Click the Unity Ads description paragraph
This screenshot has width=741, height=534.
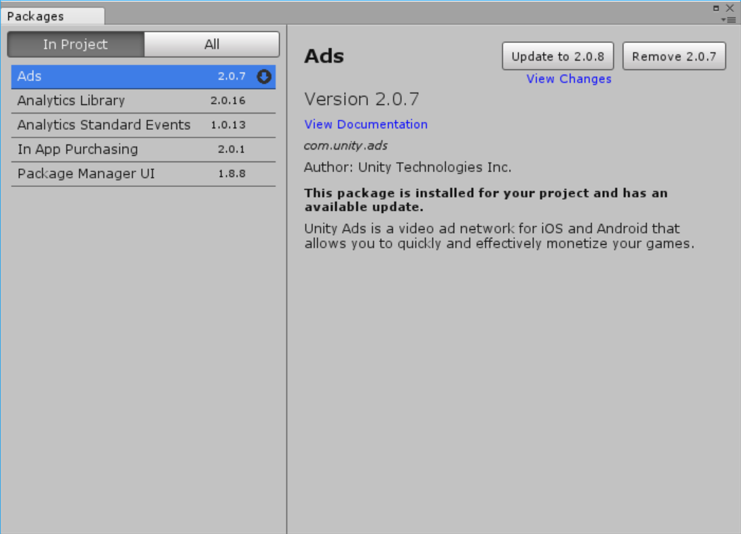tap(499, 236)
